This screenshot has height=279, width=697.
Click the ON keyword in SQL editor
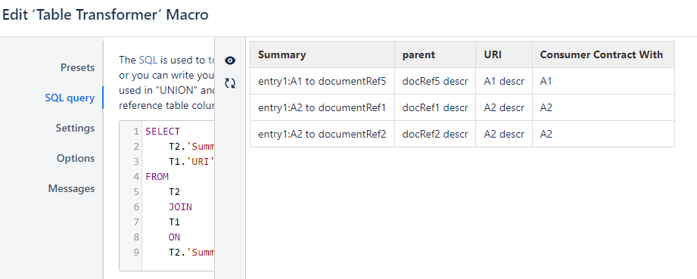coord(174,237)
